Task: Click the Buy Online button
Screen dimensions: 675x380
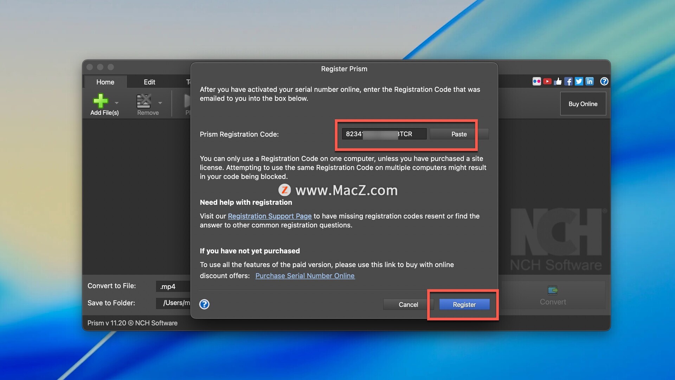Action: pyautogui.click(x=583, y=104)
